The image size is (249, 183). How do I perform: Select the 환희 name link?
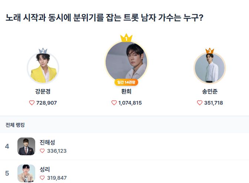126,92
